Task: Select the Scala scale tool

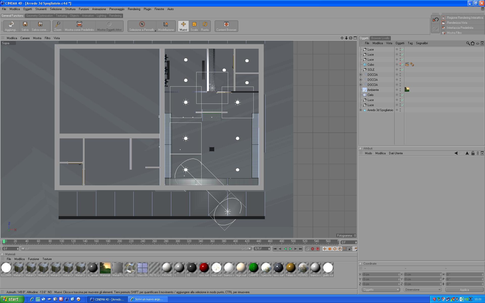Action: (x=194, y=26)
